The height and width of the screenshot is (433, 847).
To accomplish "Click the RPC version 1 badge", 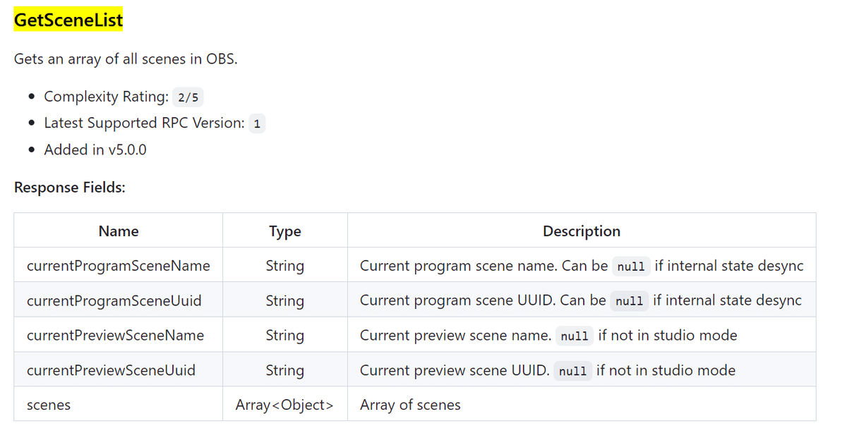I will pyautogui.click(x=257, y=124).
